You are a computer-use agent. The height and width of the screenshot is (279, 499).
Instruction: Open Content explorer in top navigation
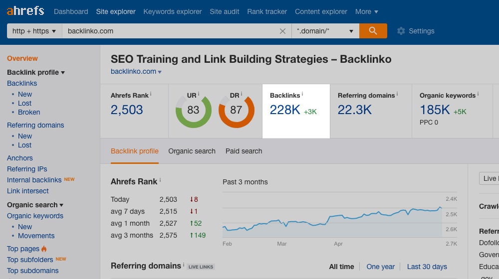[321, 12]
